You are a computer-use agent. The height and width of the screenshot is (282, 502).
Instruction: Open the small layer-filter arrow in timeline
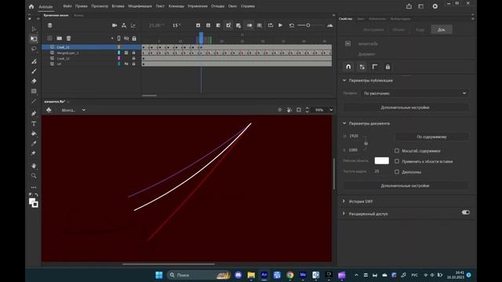(112, 38)
